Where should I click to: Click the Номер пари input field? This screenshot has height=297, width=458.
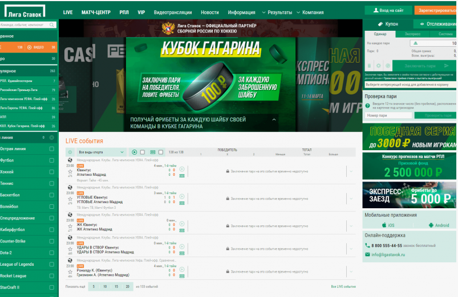[x=388, y=115]
